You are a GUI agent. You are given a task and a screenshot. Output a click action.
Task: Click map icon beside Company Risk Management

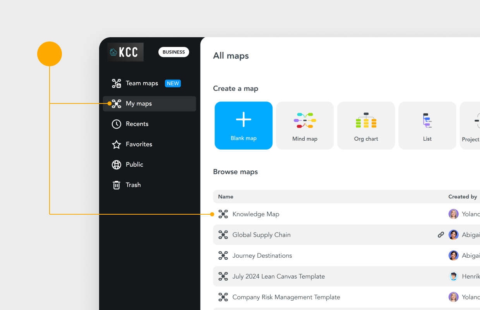click(223, 297)
